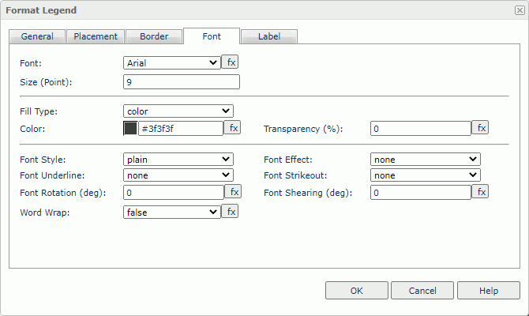Click the dark gray color swatch

(x=130, y=128)
